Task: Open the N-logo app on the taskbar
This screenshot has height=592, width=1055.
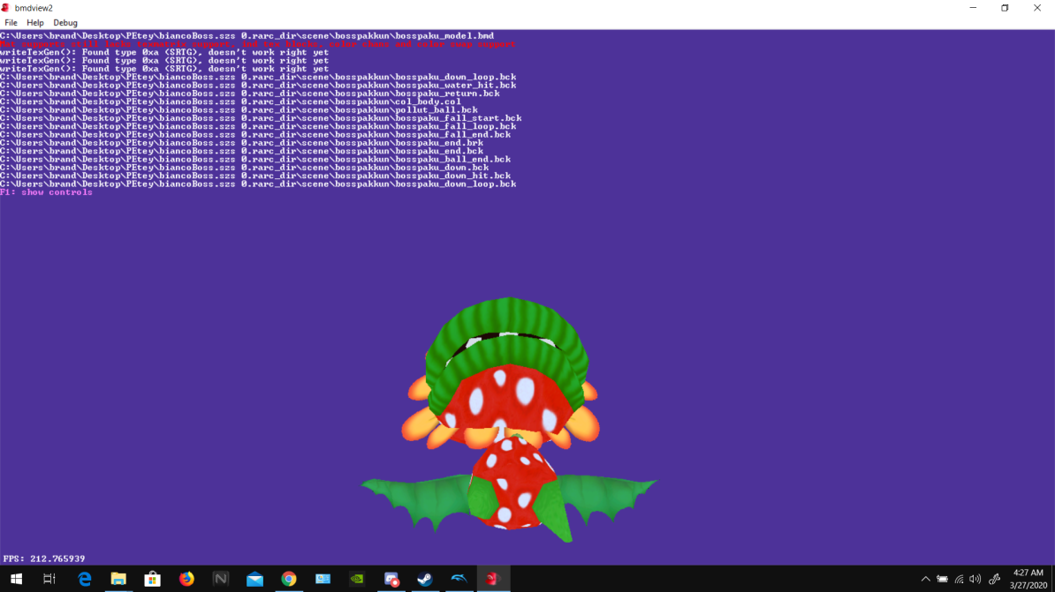Action: point(221,579)
